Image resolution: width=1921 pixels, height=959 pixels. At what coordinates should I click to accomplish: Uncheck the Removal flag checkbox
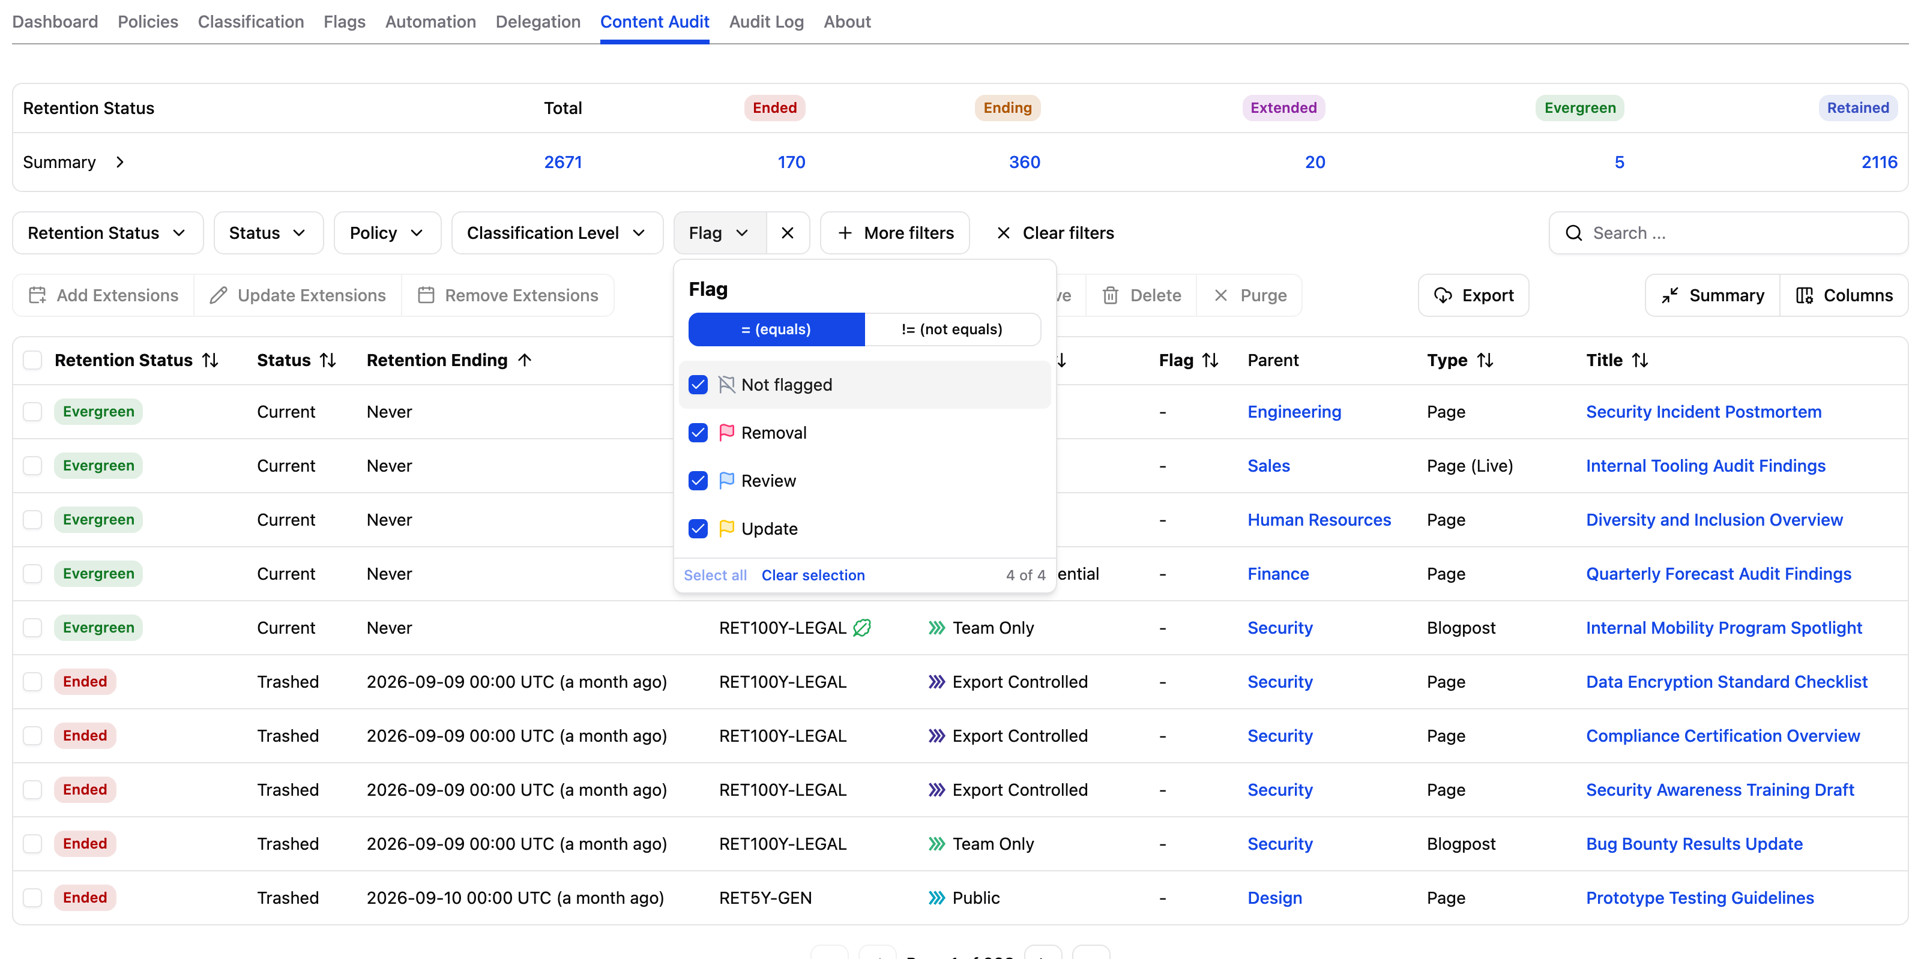click(698, 433)
